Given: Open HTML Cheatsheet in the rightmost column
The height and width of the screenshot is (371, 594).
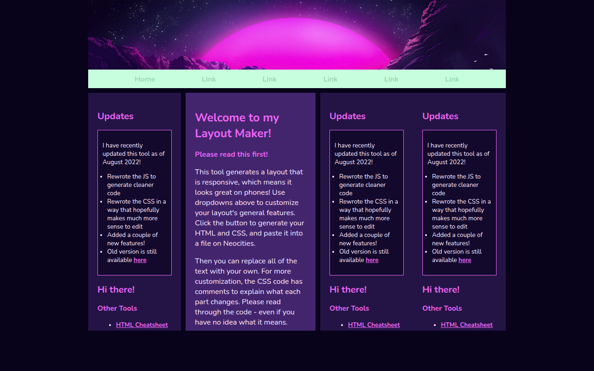Looking at the screenshot, I should [467, 325].
